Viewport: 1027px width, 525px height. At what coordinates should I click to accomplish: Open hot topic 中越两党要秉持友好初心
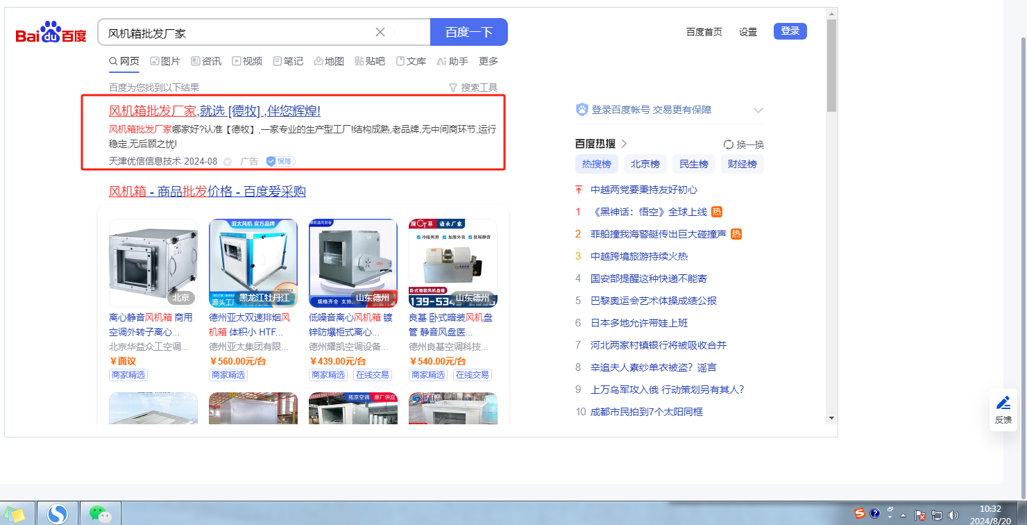coord(644,190)
